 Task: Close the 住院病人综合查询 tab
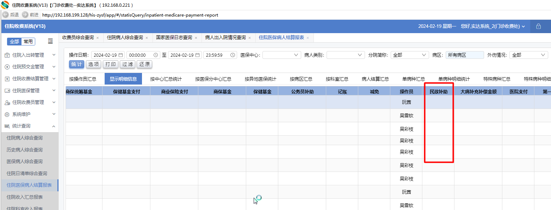point(147,38)
